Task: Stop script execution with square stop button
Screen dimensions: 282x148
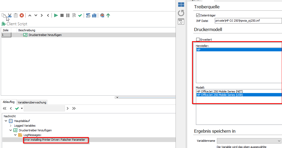Action: coord(62,15)
